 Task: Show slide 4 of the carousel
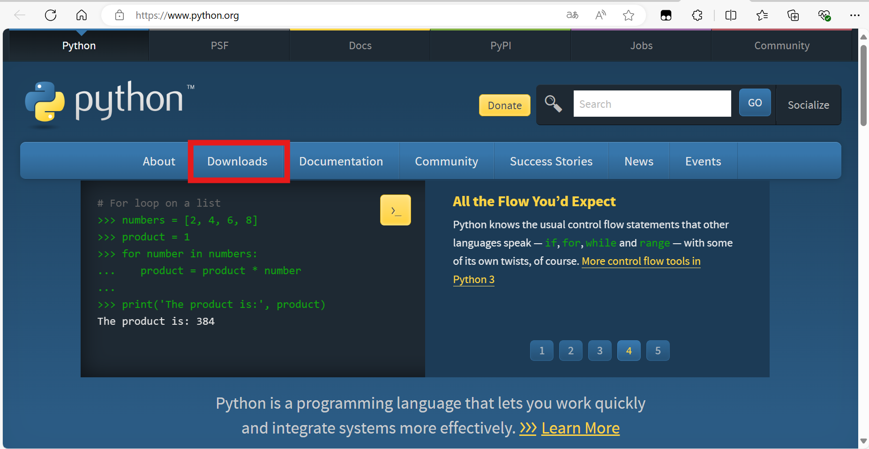(x=629, y=351)
